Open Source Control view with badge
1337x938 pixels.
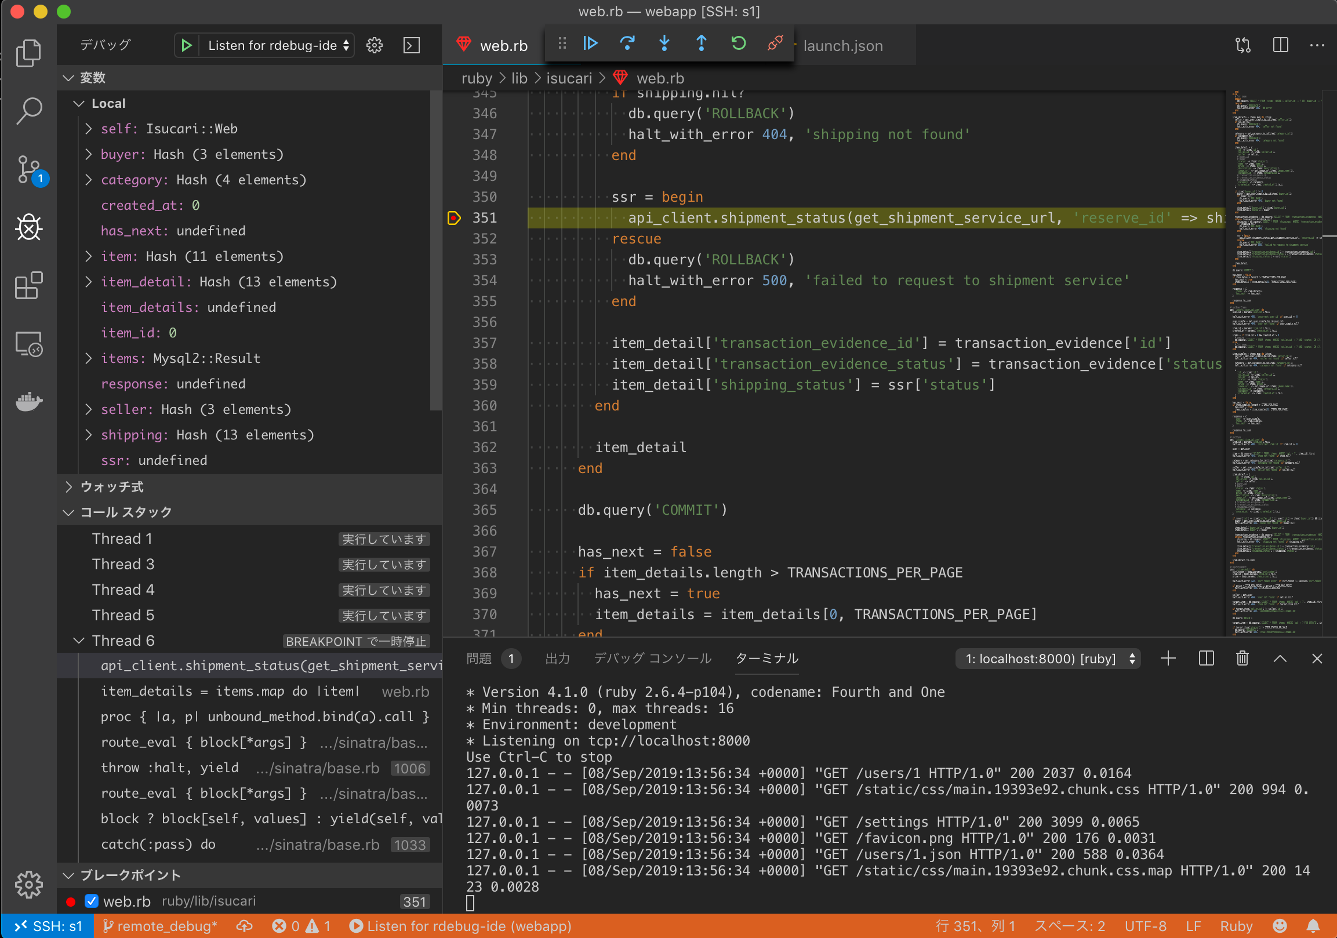[29, 169]
